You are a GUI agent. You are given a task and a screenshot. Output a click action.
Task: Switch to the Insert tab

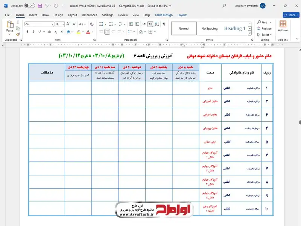[33, 15]
